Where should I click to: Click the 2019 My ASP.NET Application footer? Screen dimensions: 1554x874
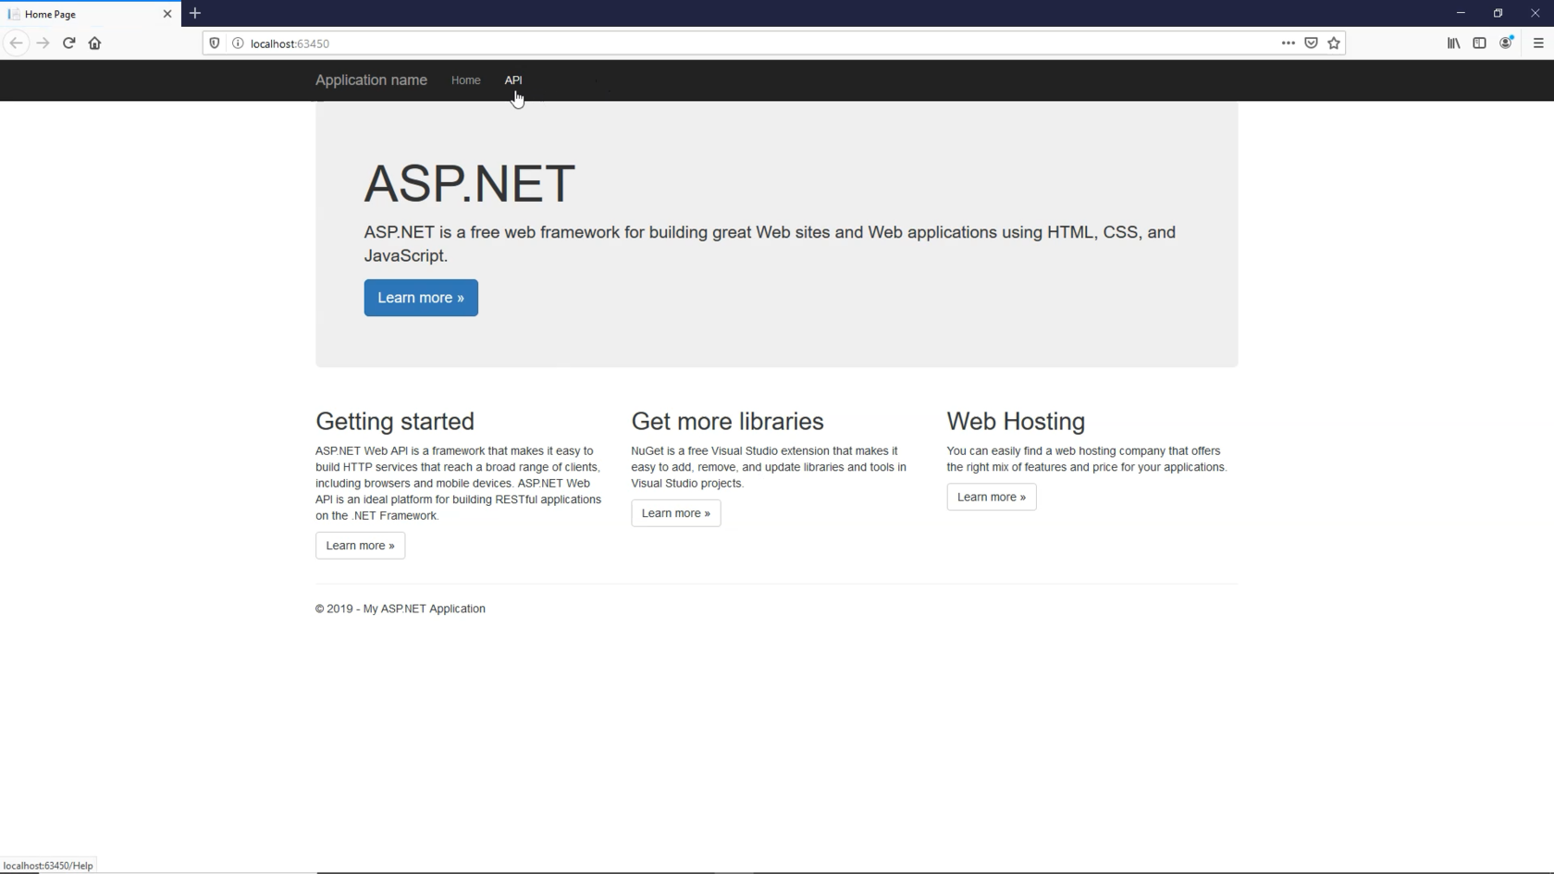tap(401, 609)
